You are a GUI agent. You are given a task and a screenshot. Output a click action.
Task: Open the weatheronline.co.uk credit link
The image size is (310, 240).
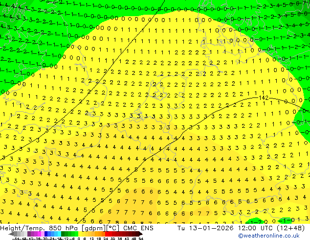[269, 236]
